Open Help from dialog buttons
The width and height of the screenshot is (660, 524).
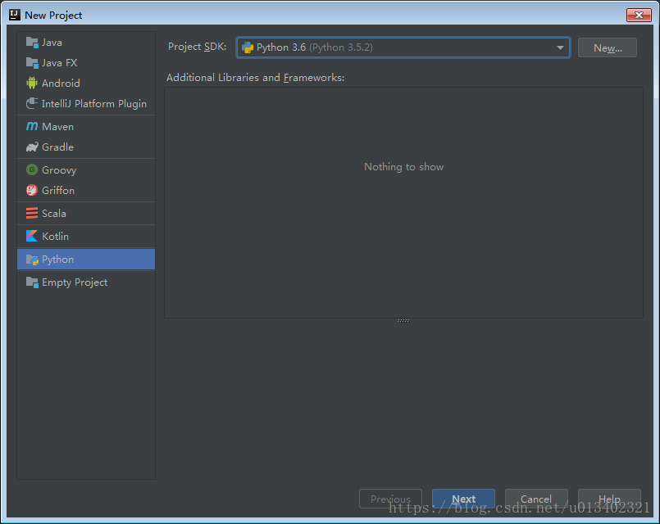(x=609, y=499)
